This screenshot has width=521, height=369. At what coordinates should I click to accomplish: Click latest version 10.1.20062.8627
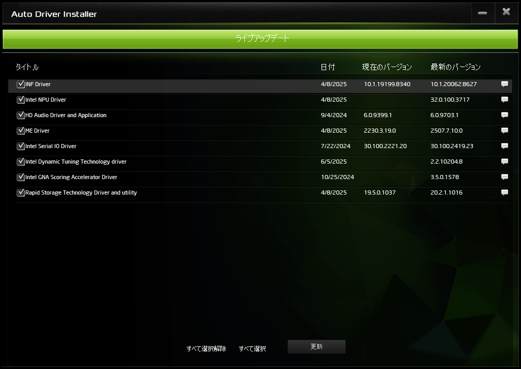(x=454, y=84)
